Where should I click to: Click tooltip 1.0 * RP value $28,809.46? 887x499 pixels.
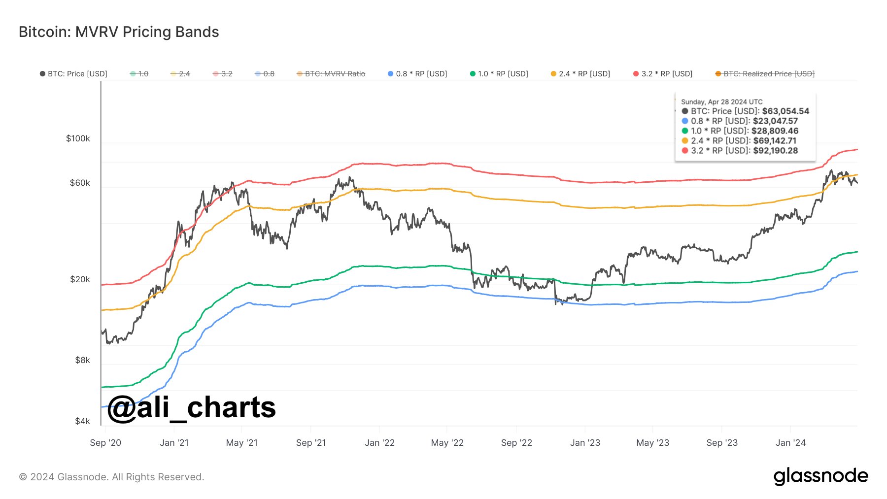click(775, 131)
